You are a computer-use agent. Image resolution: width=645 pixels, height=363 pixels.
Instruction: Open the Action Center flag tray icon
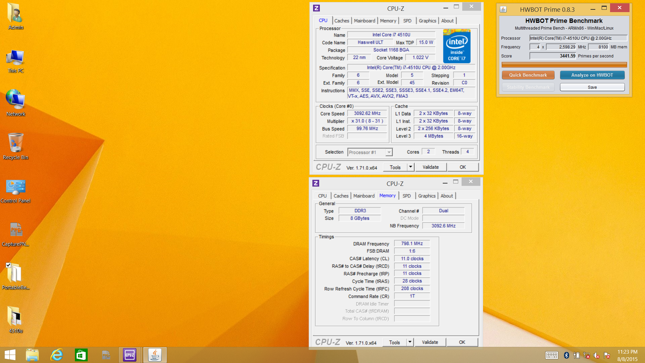point(607,355)
